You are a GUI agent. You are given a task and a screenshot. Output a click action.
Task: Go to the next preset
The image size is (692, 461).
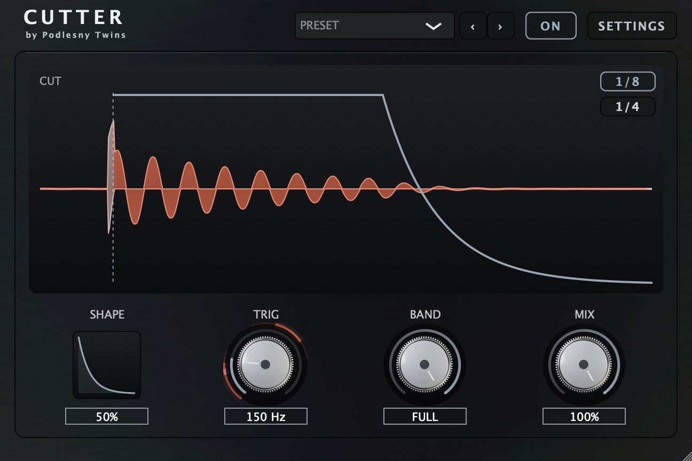coord(500,26)
